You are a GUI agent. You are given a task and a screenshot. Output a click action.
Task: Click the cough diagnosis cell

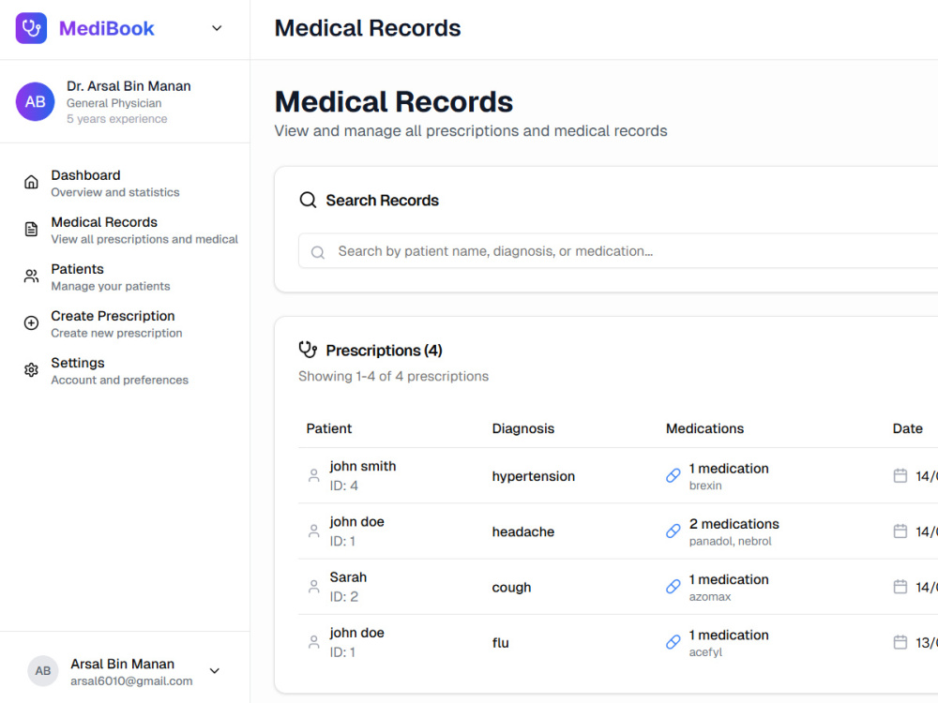(x=511, y=588)
